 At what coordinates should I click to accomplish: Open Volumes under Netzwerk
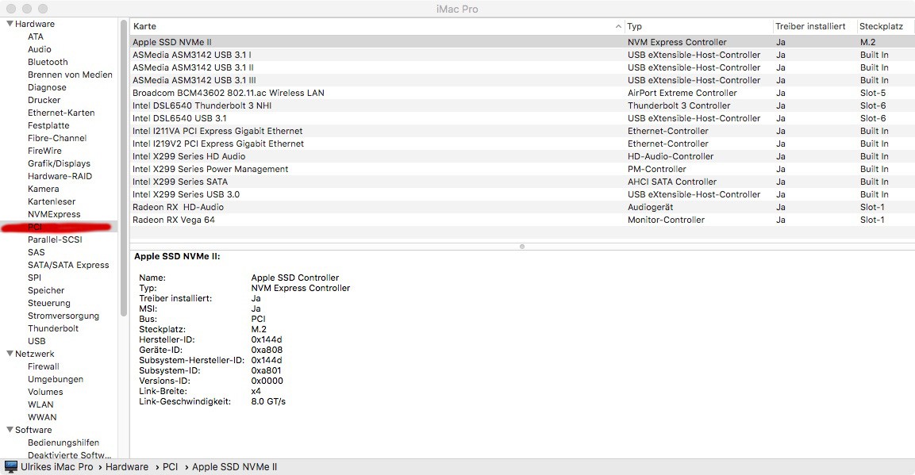[45, 393]
